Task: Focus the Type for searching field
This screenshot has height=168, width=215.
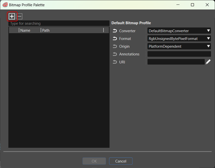Action: (x=59, y=23)
